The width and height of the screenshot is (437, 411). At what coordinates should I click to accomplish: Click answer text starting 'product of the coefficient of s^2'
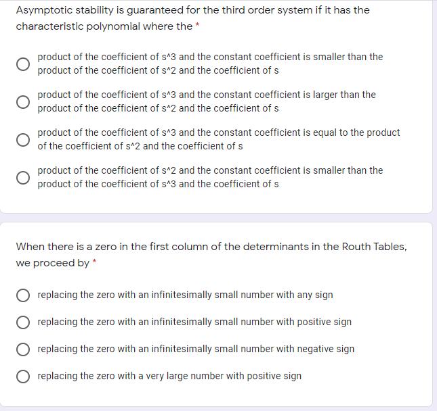pyautogui.click(x=209, y=177)
